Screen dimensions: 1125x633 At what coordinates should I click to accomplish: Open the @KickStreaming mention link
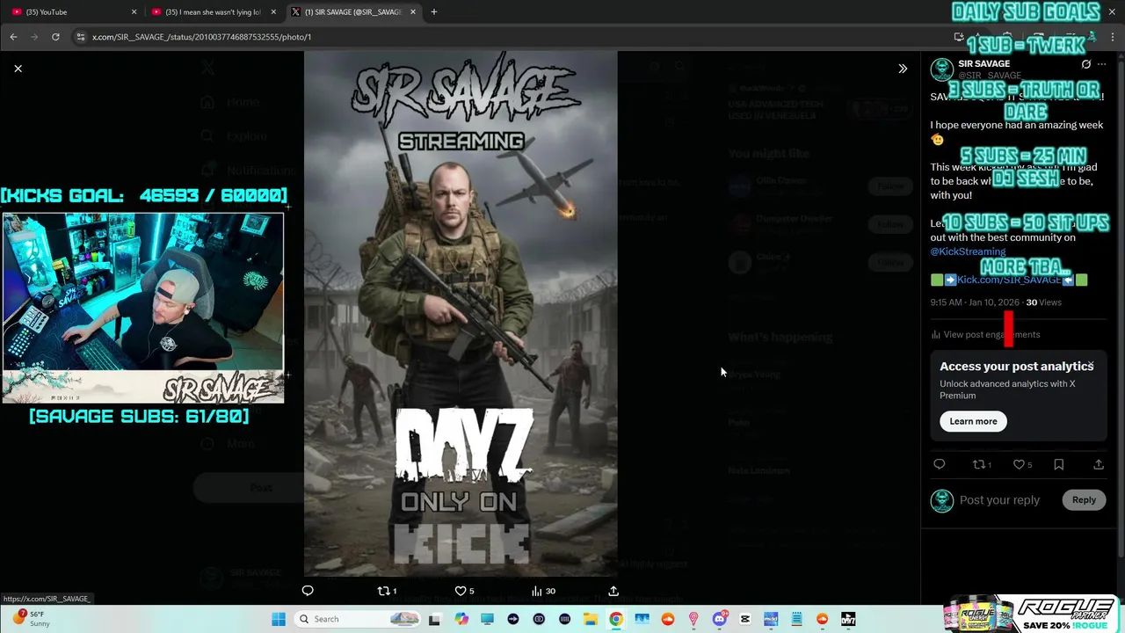[x=968, y=251]
